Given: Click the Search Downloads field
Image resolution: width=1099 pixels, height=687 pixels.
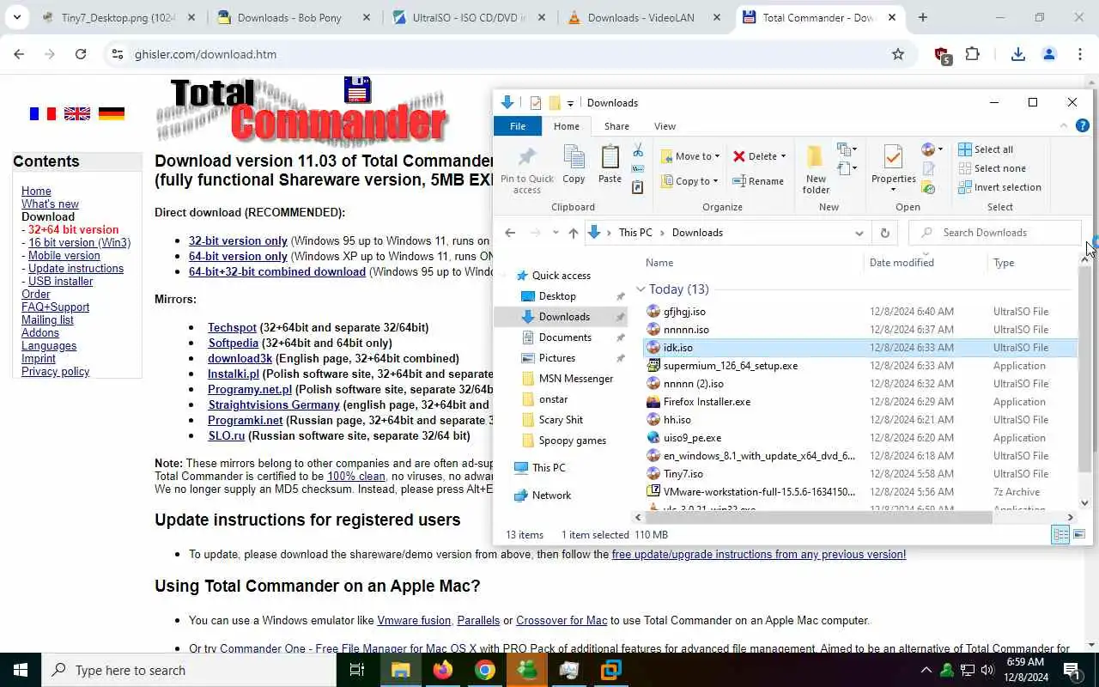Looking at the screenshot, I should (995, 233).
